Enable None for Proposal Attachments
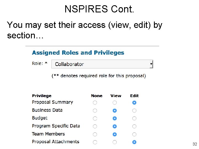The width and height of the screenshot is (199, 149). coord(95,142)
